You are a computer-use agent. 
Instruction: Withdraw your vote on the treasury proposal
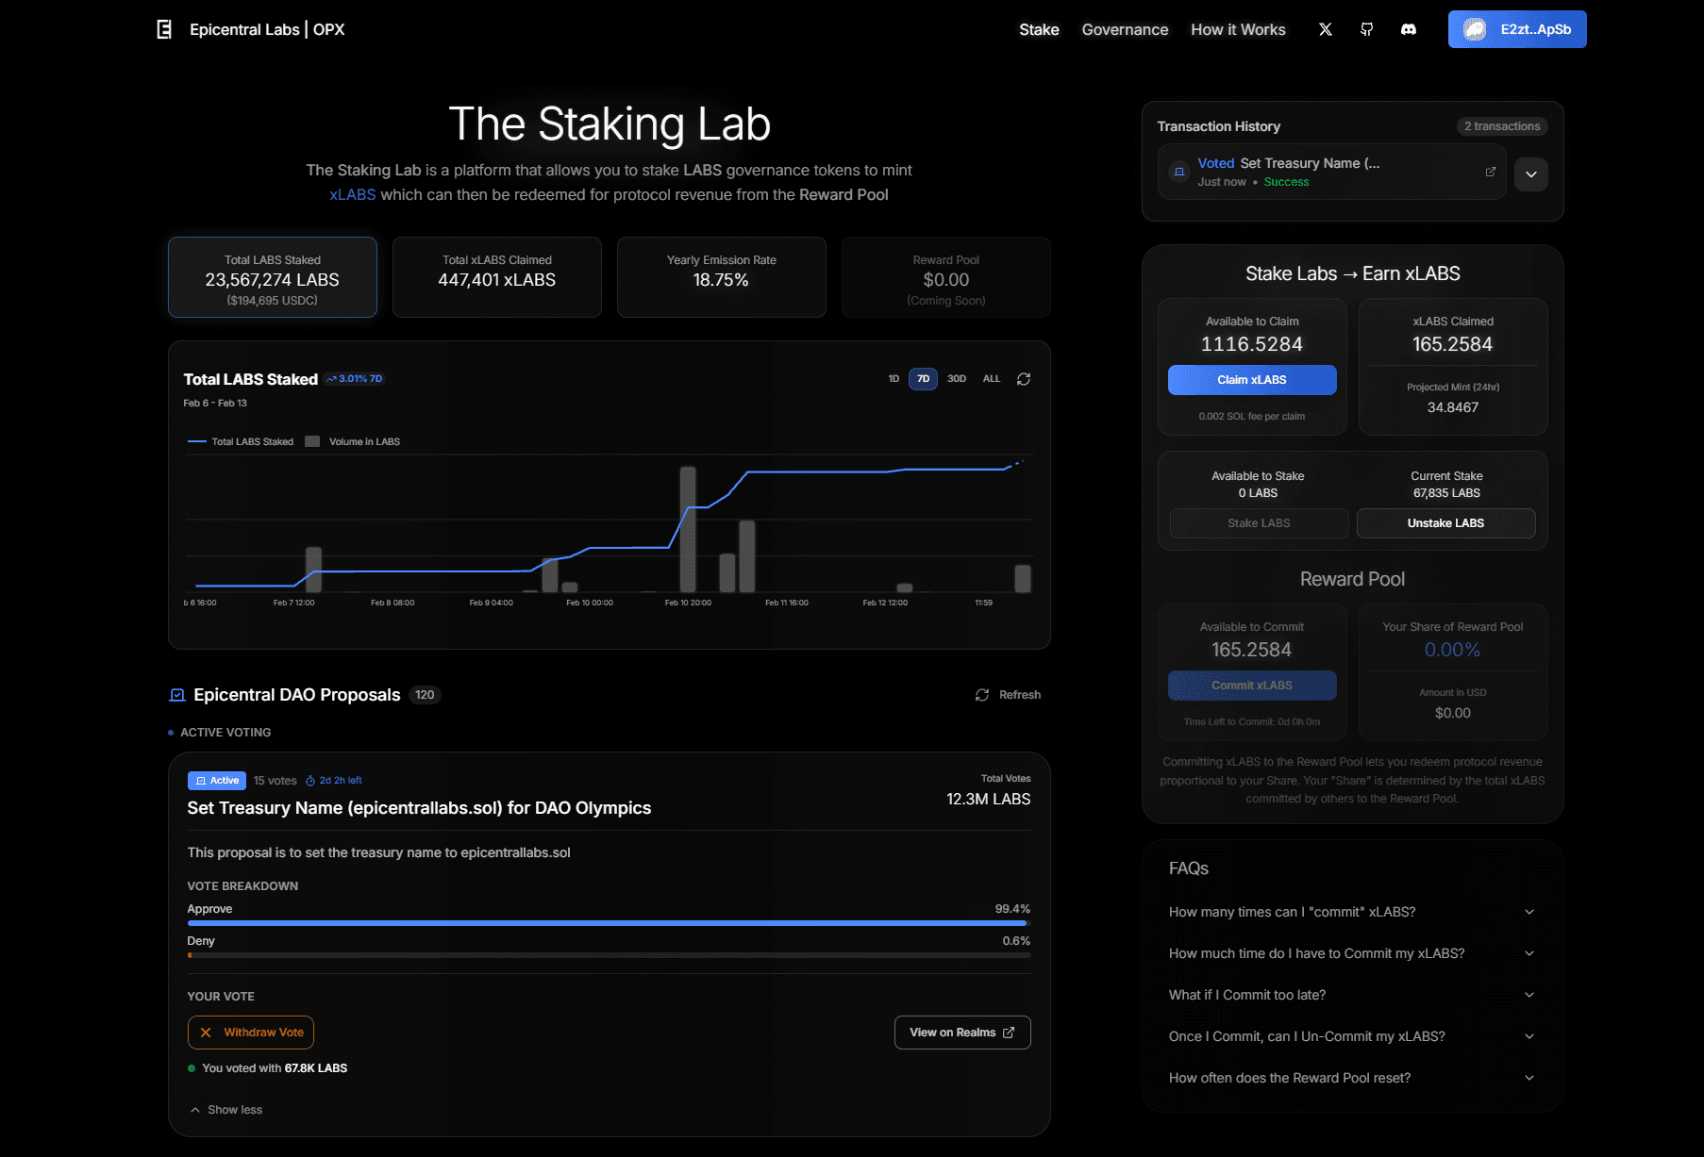click(x=250, y=1032)
